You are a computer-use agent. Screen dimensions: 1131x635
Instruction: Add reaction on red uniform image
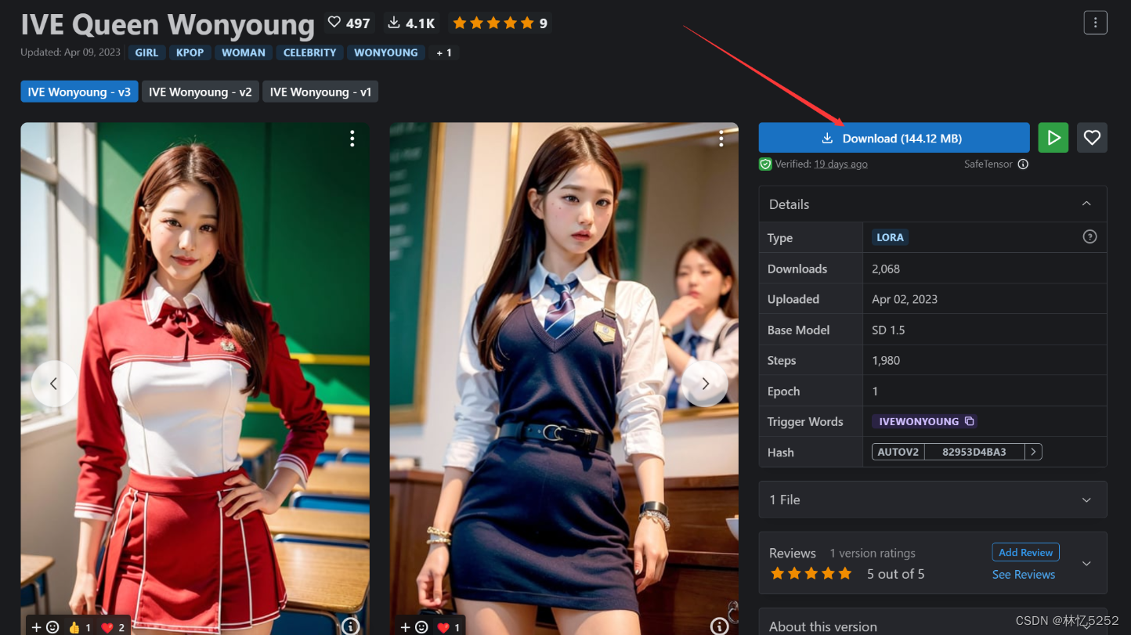coord(45,627)
